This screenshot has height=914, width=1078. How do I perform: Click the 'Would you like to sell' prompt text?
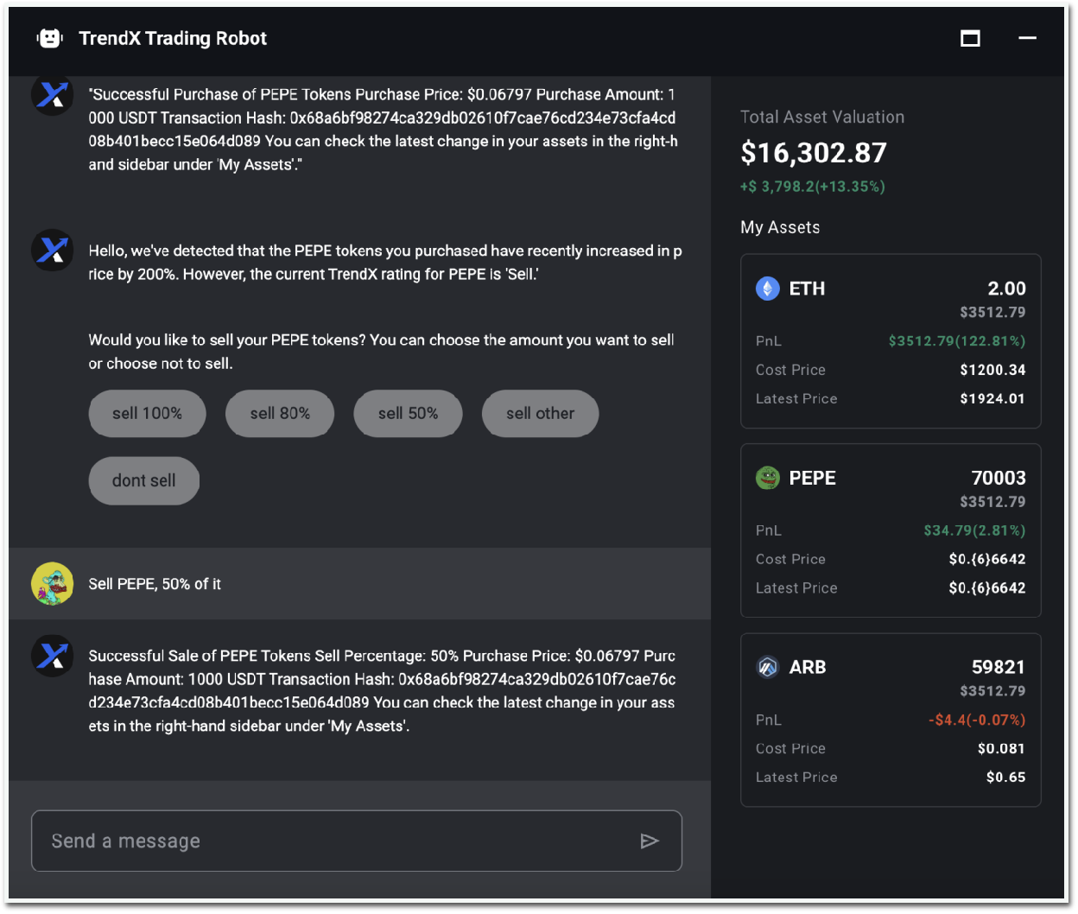click(381, 352)
